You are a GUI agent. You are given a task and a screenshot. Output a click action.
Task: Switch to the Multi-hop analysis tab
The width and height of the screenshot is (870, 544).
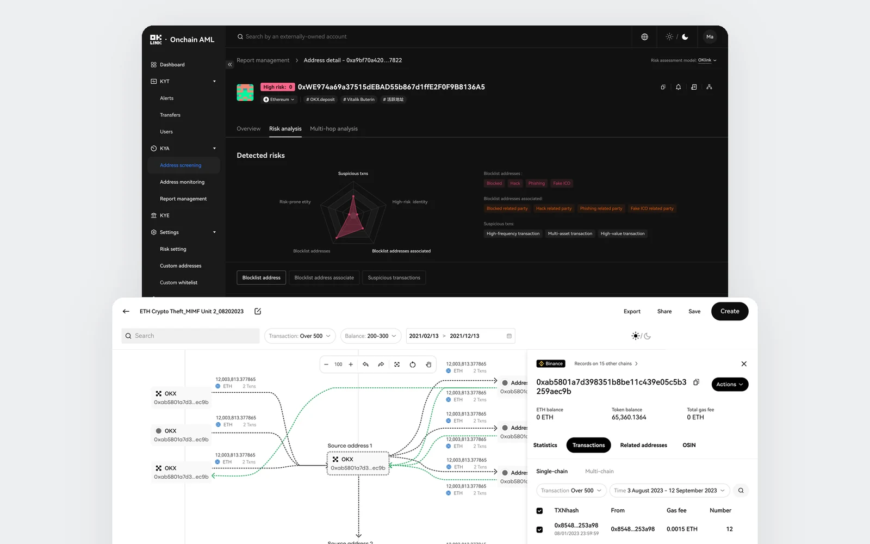(x=334, y=129)
